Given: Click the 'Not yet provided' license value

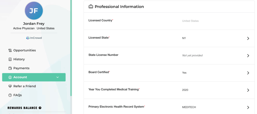Looking at the screenshot, I should pyautogui.click(x=192, y=55).
